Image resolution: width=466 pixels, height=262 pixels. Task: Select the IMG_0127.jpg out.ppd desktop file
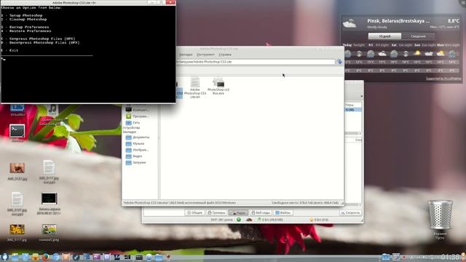[x=17, y=204]
